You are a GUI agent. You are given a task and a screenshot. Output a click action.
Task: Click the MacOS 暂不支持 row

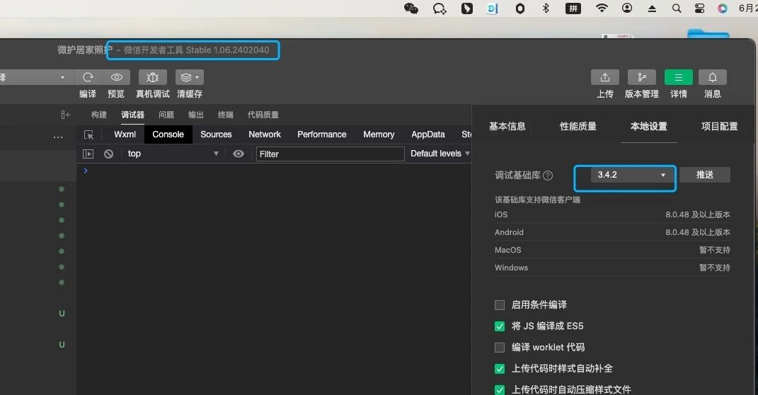pyautogui.click(x=612, y=250)
